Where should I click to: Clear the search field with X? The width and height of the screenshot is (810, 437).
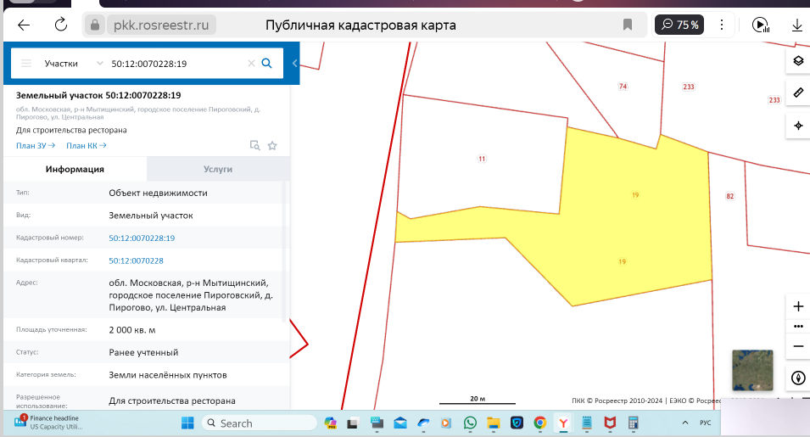(251, 63)
